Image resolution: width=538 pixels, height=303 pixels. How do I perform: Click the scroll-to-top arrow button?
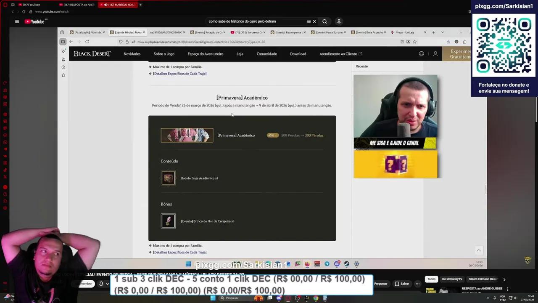click(x=478, y=250)
